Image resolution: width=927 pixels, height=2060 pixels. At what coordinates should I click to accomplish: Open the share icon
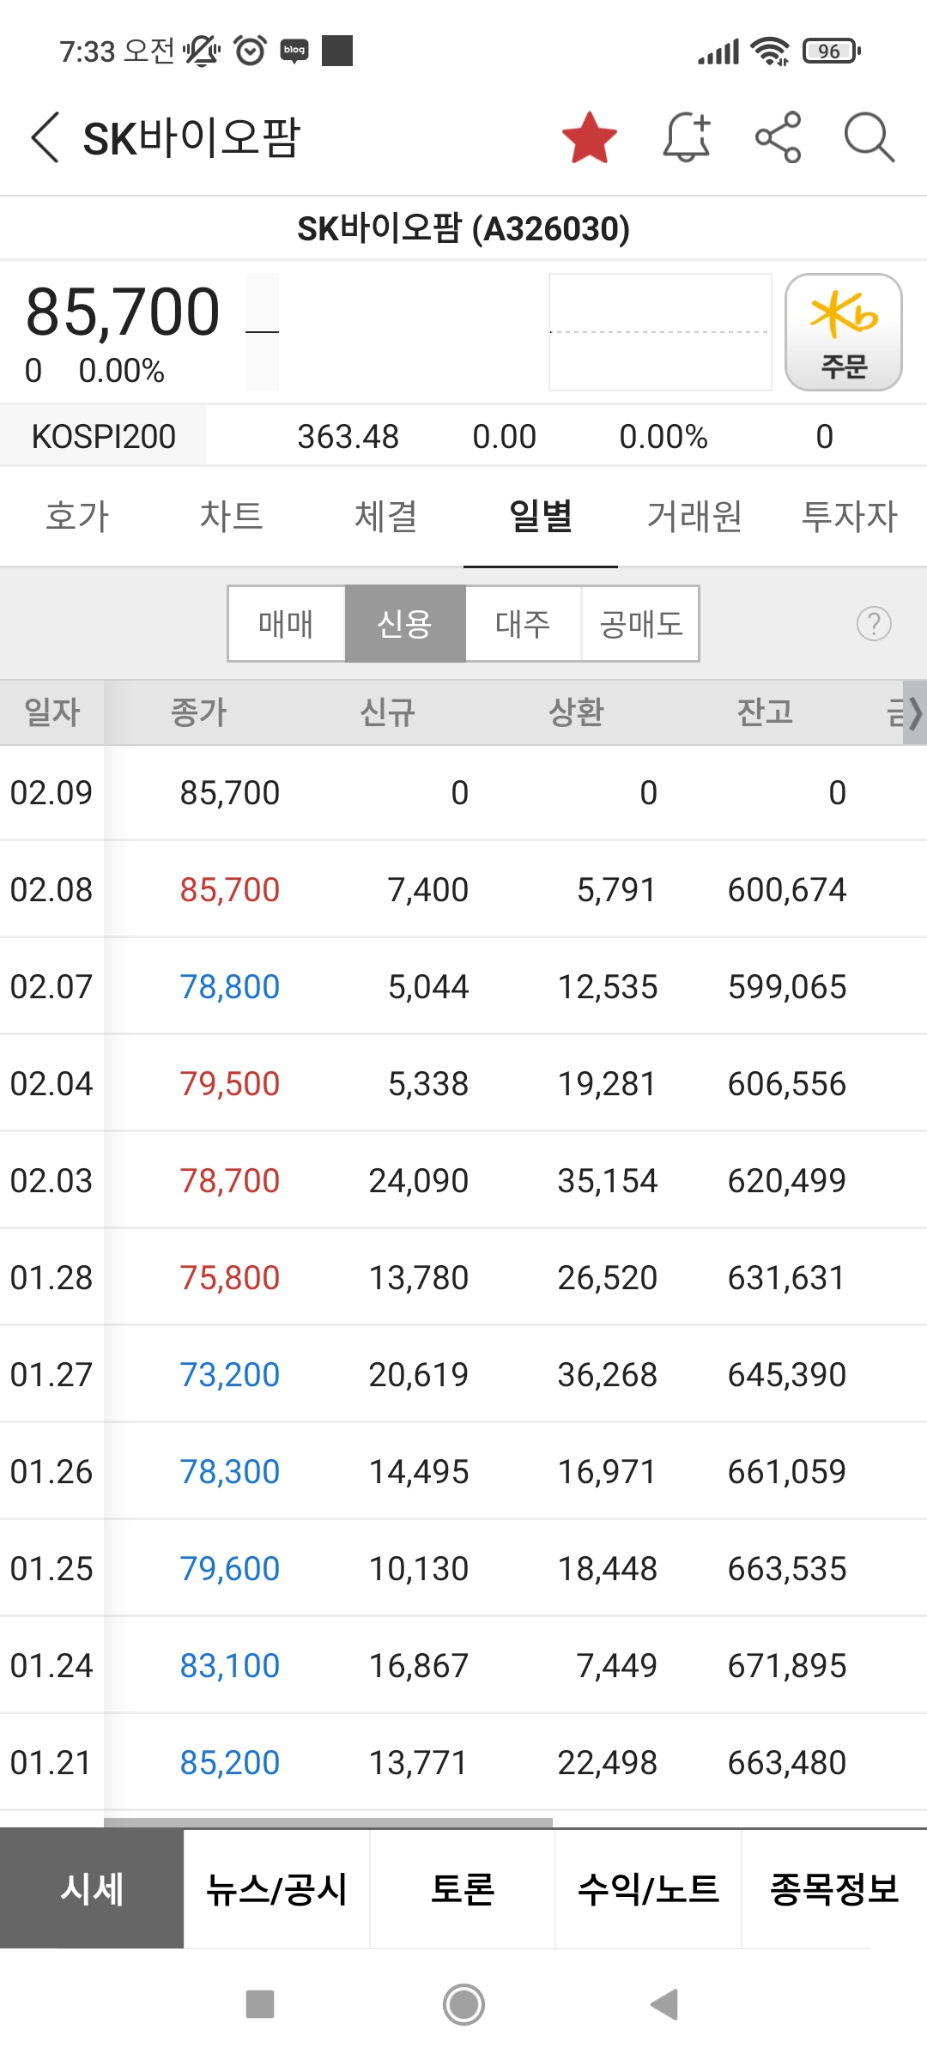click(x=778, y=137)
